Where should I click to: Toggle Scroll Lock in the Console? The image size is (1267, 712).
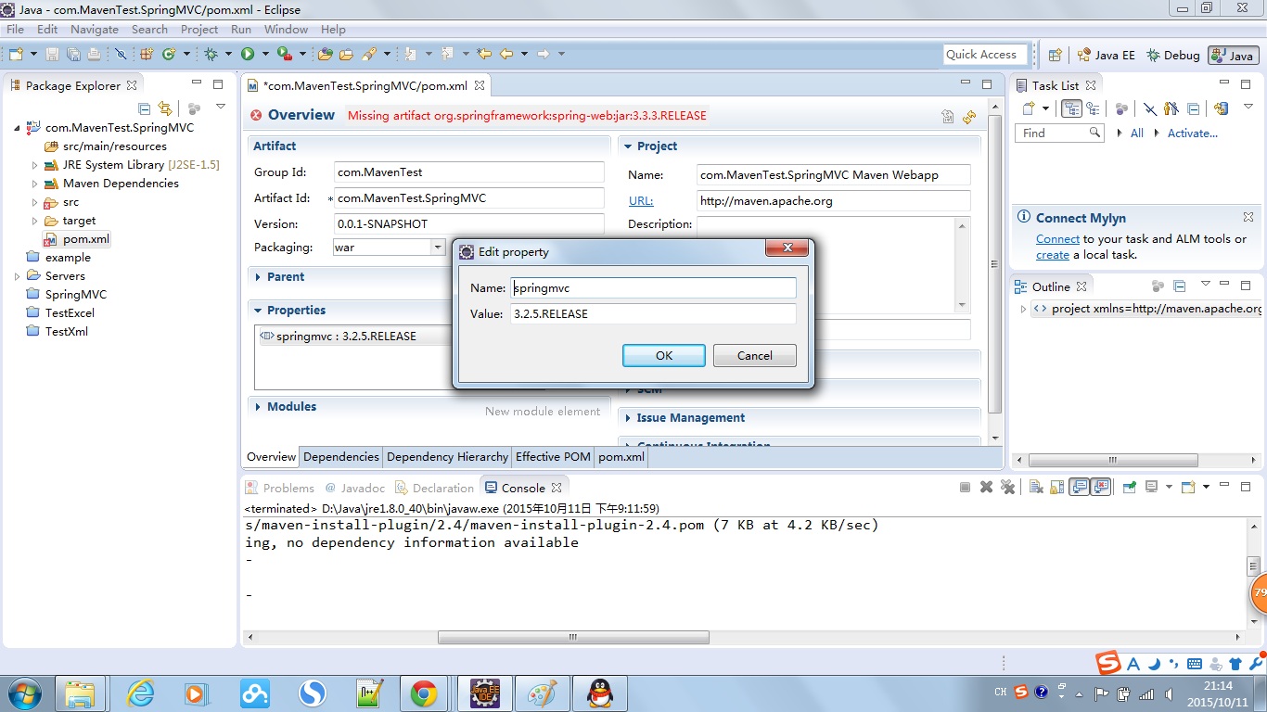(1056, 487)
